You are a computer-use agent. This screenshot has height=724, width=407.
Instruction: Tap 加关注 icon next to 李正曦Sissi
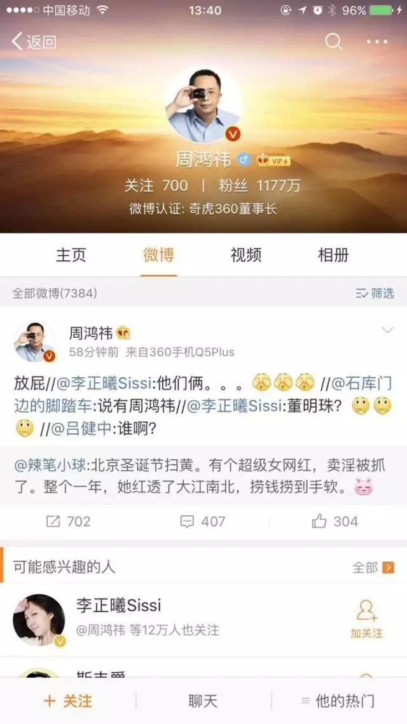tap(366, 619)
